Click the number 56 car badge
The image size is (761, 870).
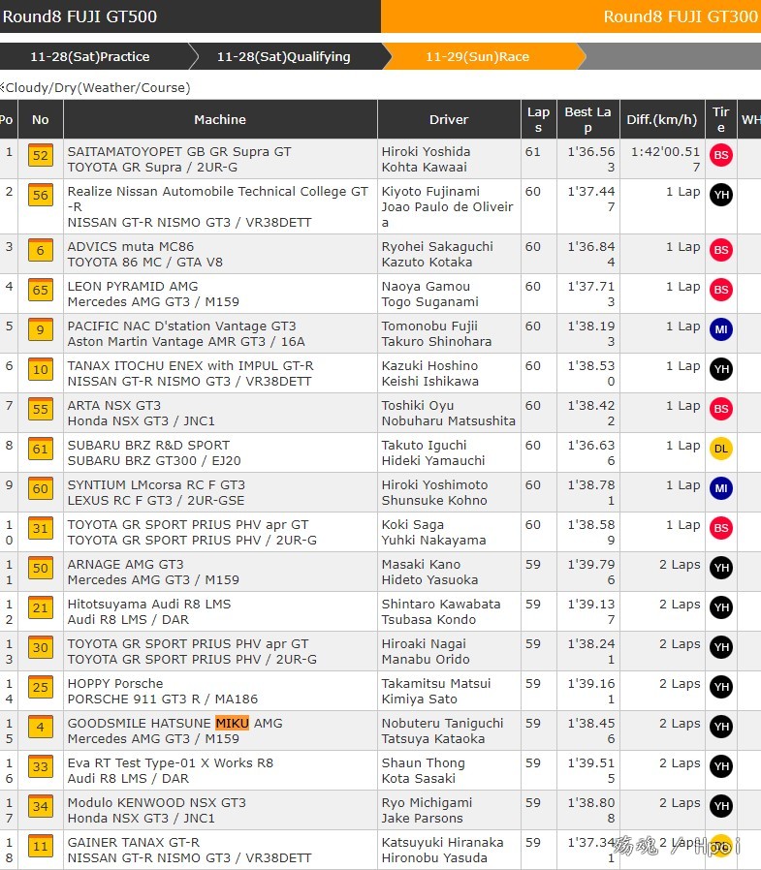(41, 196)
